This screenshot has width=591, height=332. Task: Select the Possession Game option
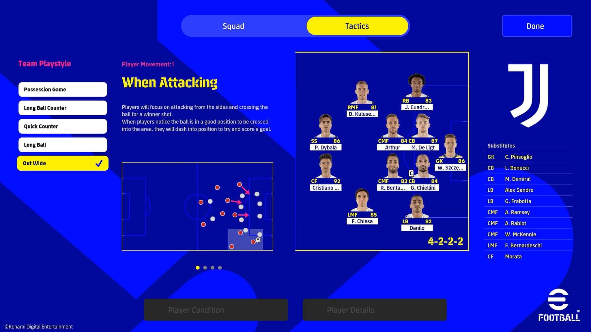pos(63,90)
